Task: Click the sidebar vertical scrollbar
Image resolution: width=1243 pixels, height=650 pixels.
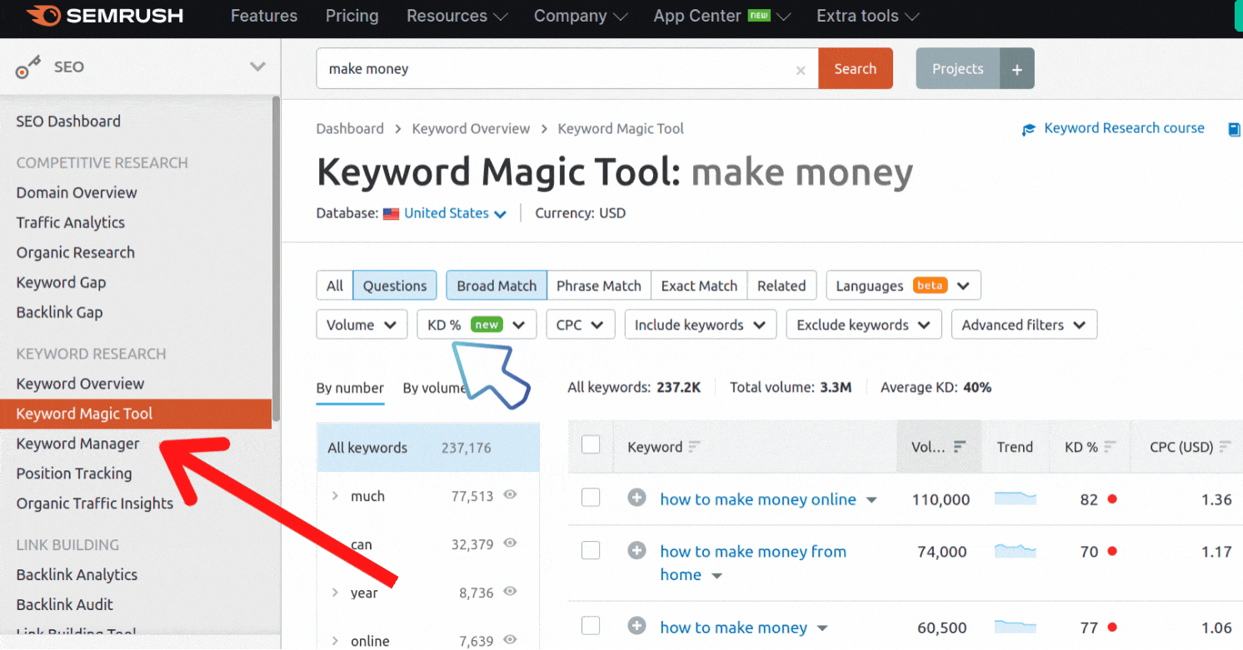Action: (x=277, y=258)
